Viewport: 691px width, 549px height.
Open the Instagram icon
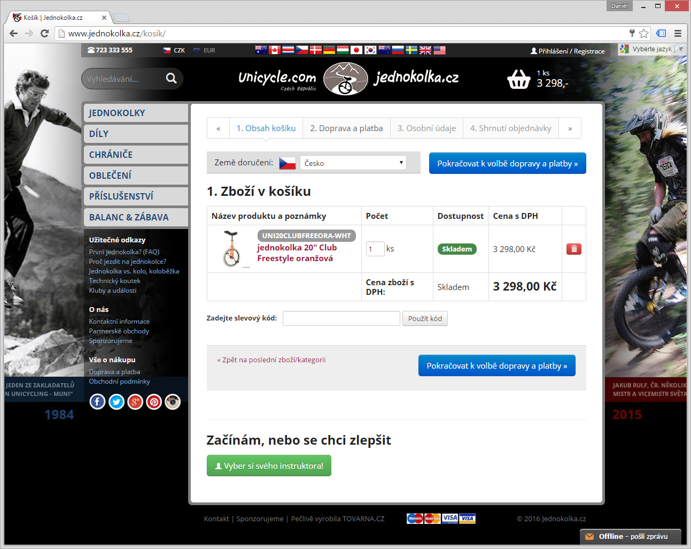(173, 401)
